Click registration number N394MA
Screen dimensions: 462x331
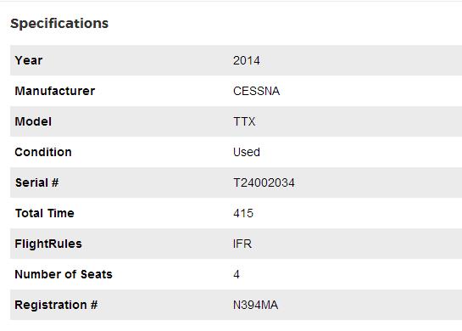(255, 305)
